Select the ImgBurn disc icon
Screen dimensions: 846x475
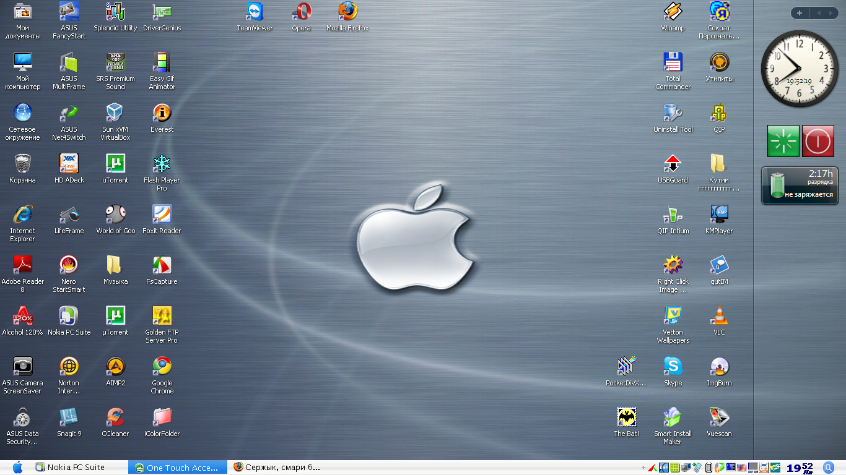(719, 366)
